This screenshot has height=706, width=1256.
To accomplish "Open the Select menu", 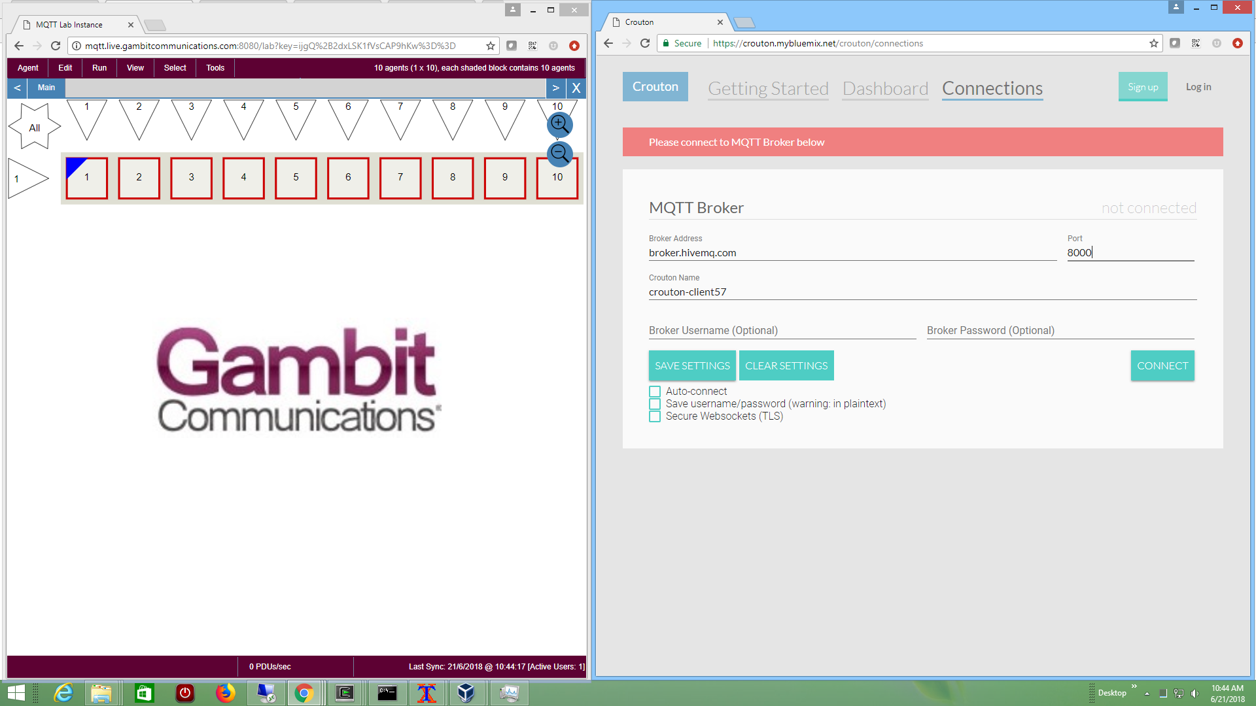I will [175, 68].
